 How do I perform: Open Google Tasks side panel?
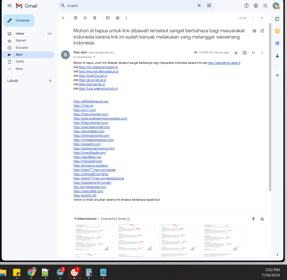coord(277,43)
